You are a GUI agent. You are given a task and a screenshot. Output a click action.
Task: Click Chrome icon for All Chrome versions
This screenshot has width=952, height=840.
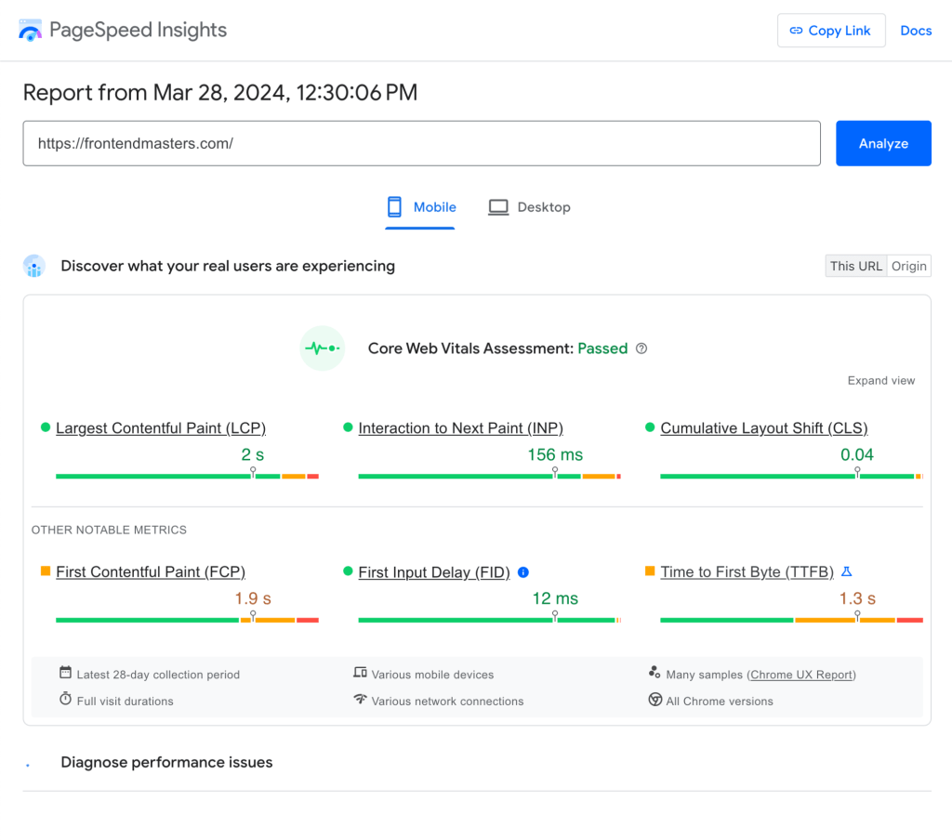[655, 699]
